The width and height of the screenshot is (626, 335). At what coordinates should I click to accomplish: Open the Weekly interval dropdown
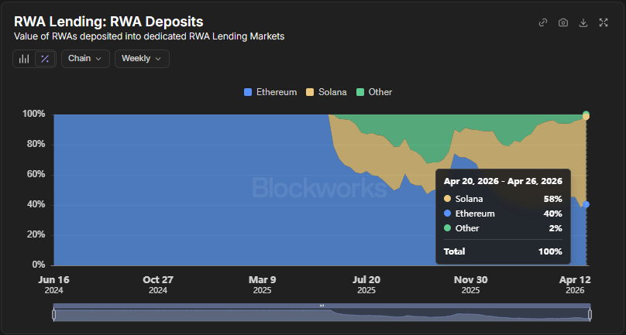click(141, 59)
